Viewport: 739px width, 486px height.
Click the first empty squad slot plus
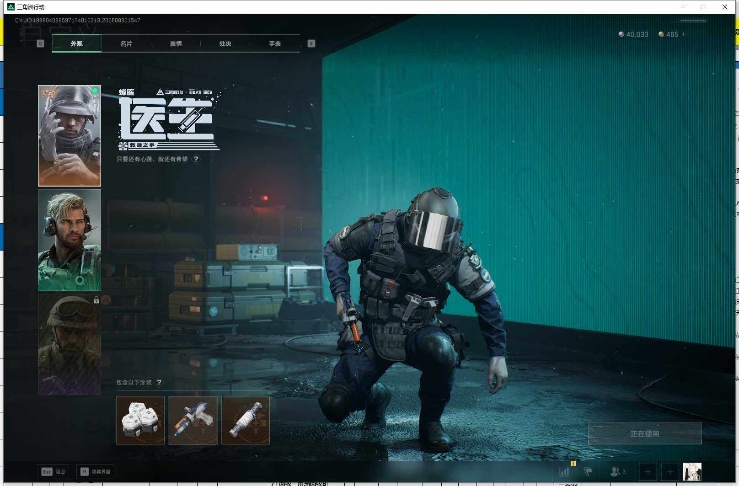pos(648,471)
